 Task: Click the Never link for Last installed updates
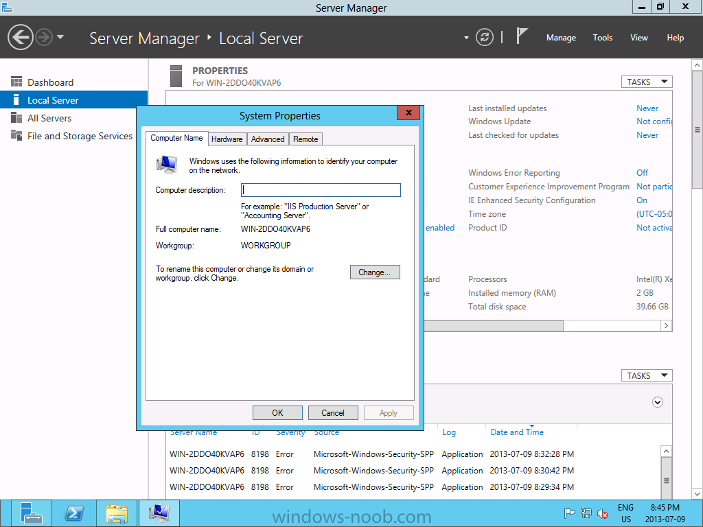pyautogui.click(x=647, y=108)
